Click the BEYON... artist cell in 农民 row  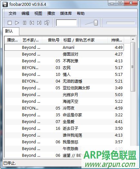click(30, 68)
